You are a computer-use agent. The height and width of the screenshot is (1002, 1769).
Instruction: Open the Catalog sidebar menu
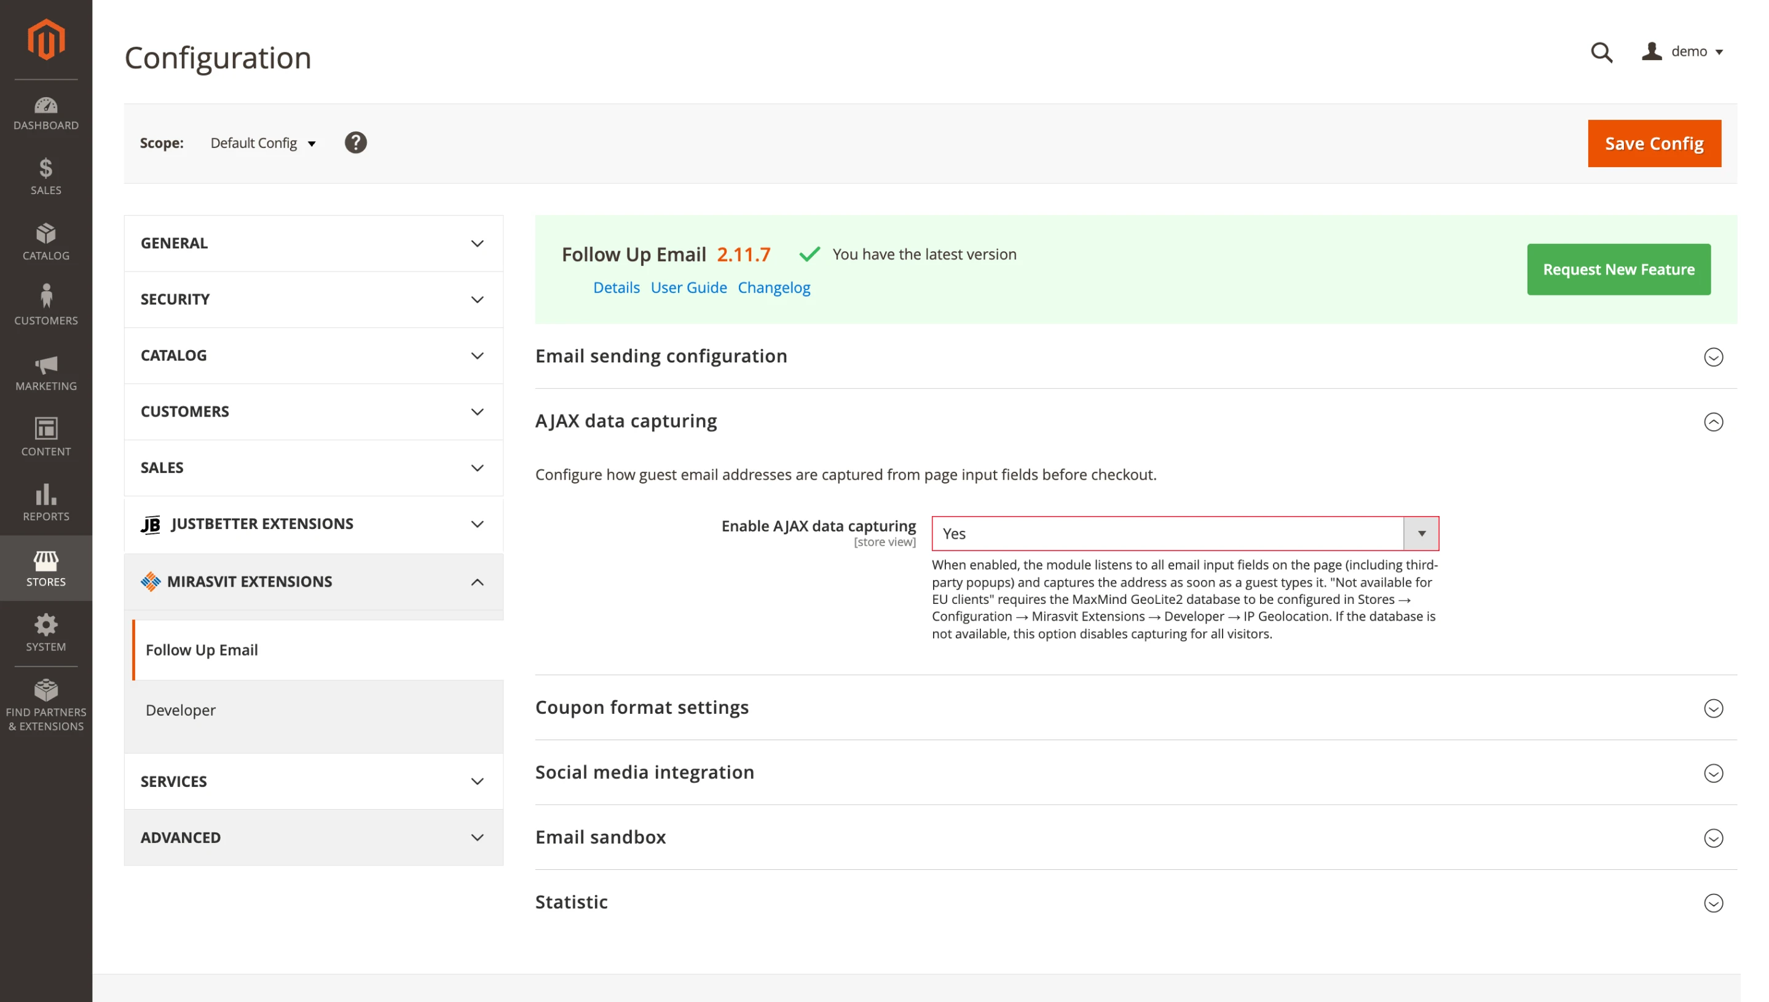click(46, 241)
